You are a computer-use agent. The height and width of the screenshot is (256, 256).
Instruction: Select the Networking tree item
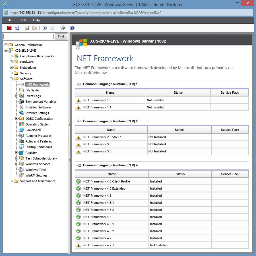point(28,68)
